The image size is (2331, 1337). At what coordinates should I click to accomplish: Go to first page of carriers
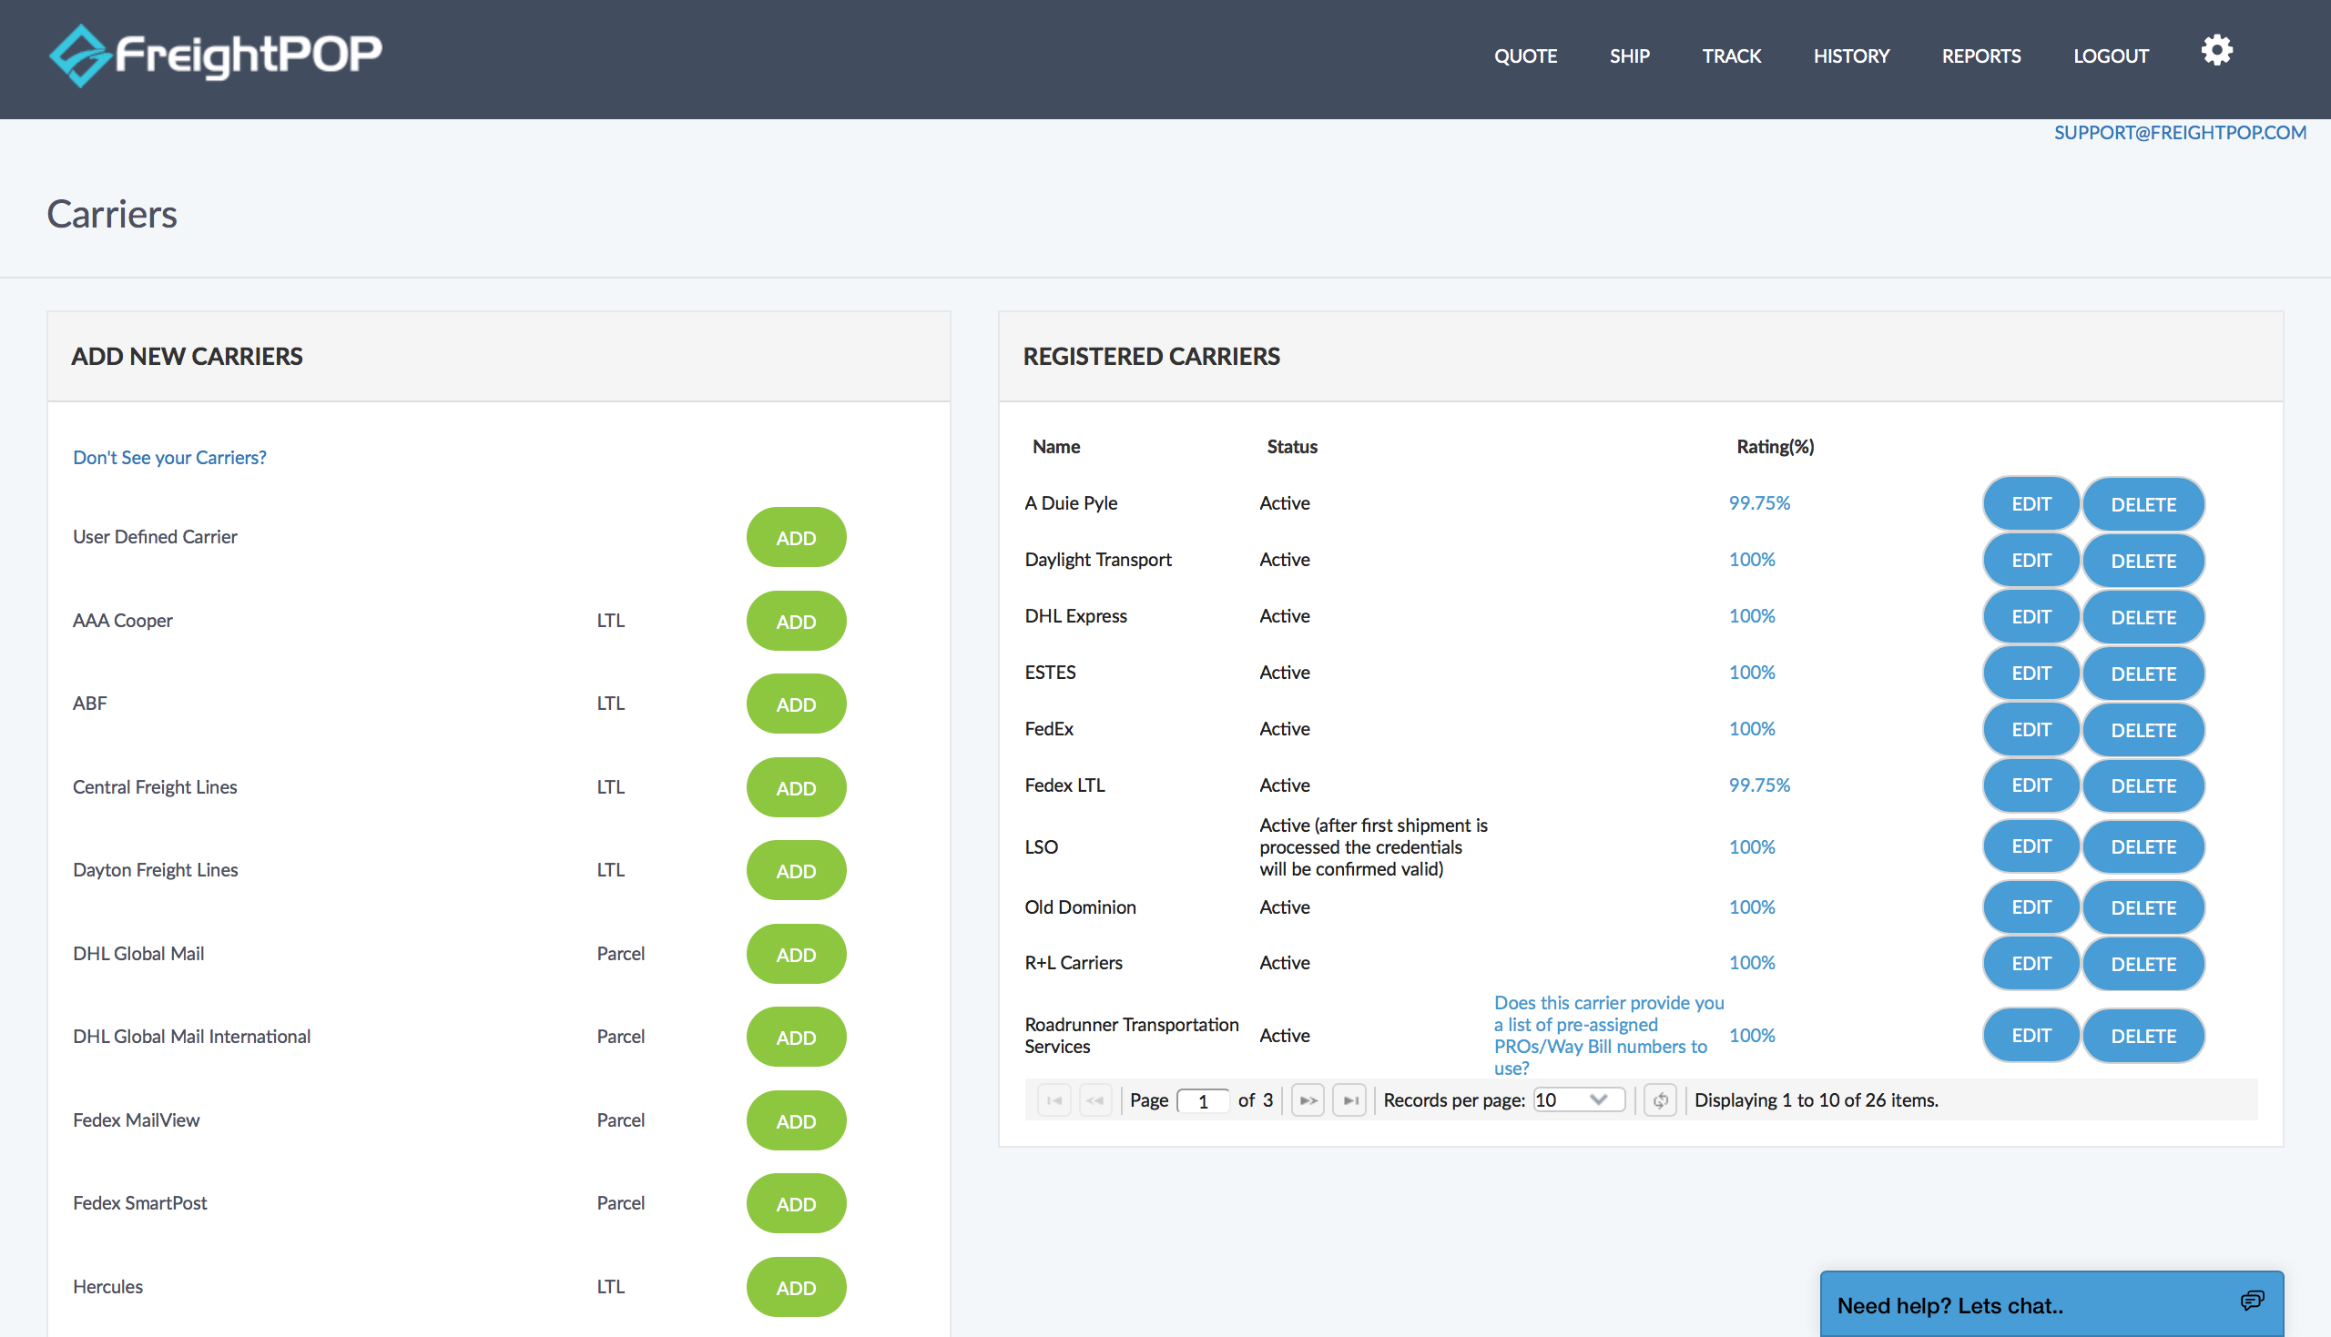pyautogui.click(x=1054, y=1099)
